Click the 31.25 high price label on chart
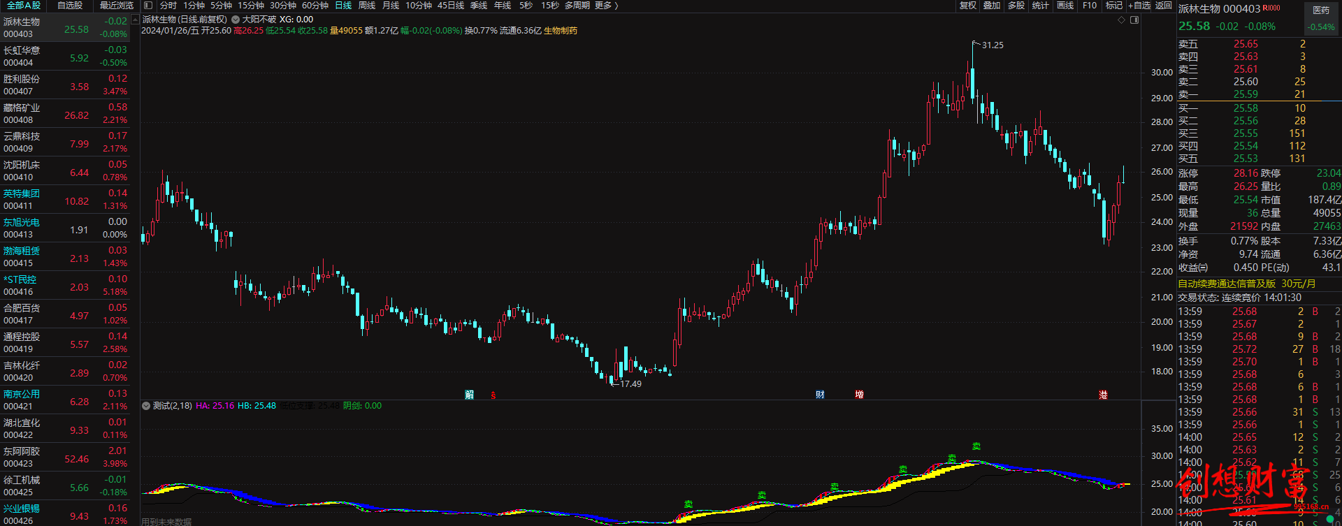 (x=993, y=45)
